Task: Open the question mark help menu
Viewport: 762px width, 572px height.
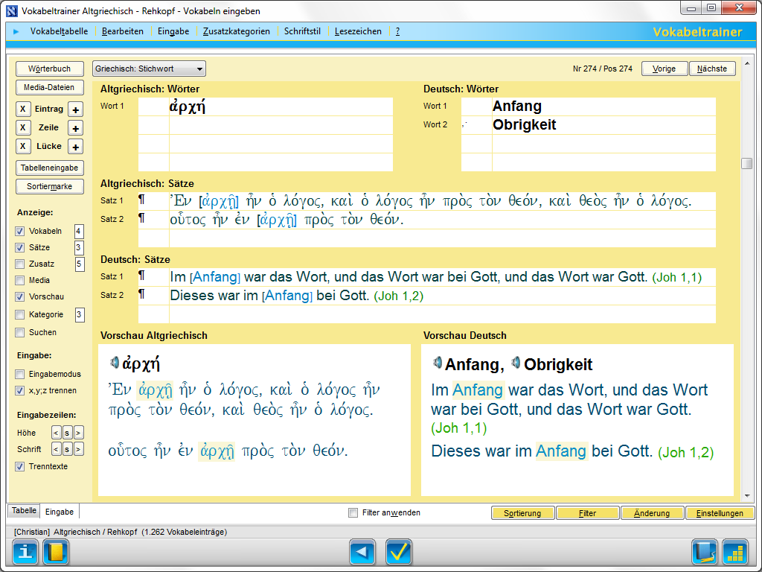Action: click(397, 31)
